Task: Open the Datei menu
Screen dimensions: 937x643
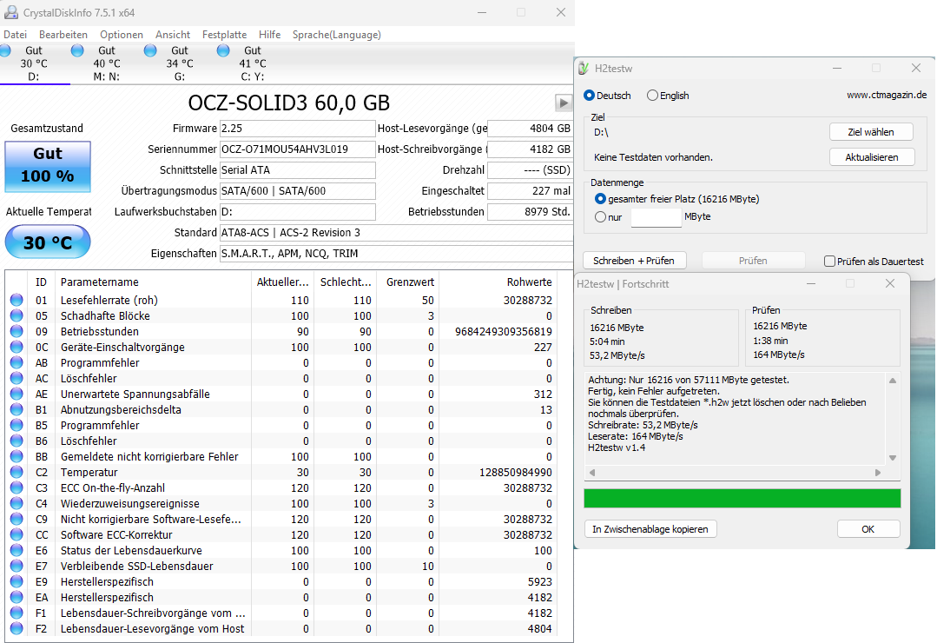Action: pyautogui.click(x=15, y=35)
